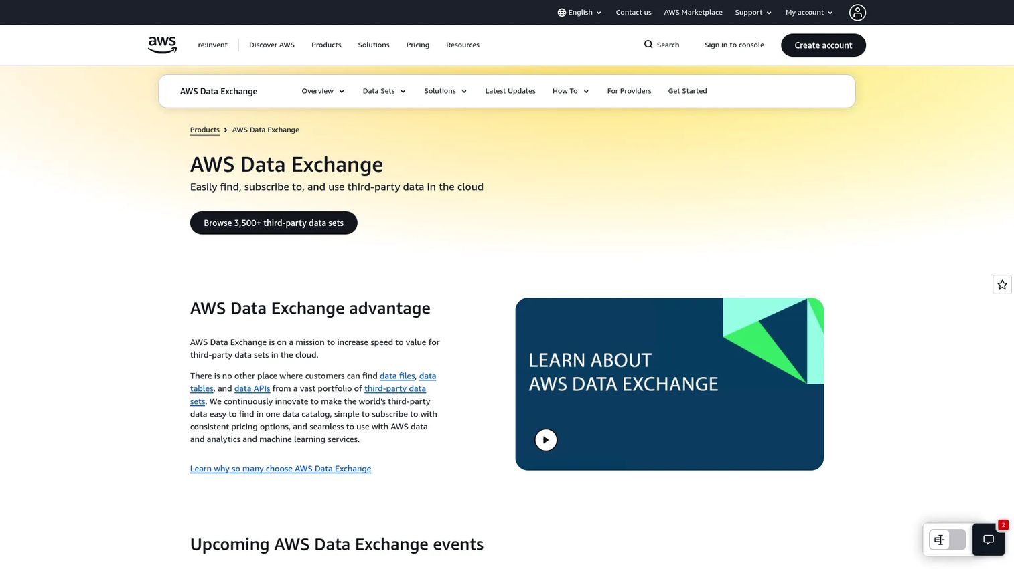The image size is (1014, 569).
Task: Follow the data tables link
Action: (x=202, y=388)
